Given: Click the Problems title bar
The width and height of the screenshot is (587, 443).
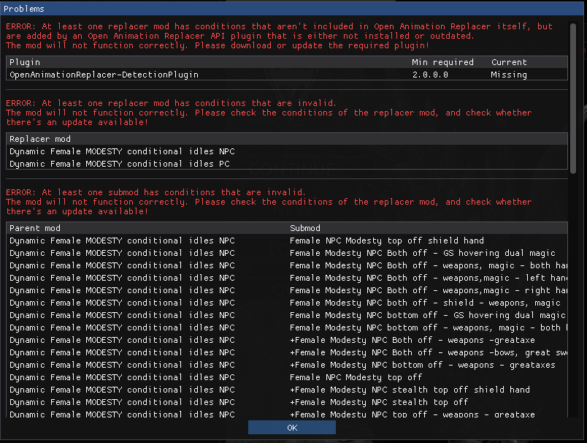Looking at the screenshot, I should pyautogui.click(x=291, y=9).
